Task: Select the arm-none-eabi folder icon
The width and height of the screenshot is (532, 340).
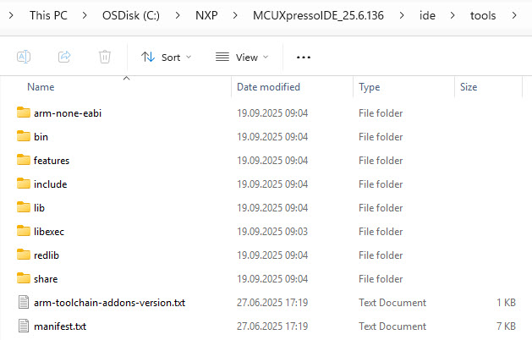Action: (x=23, y=112)
